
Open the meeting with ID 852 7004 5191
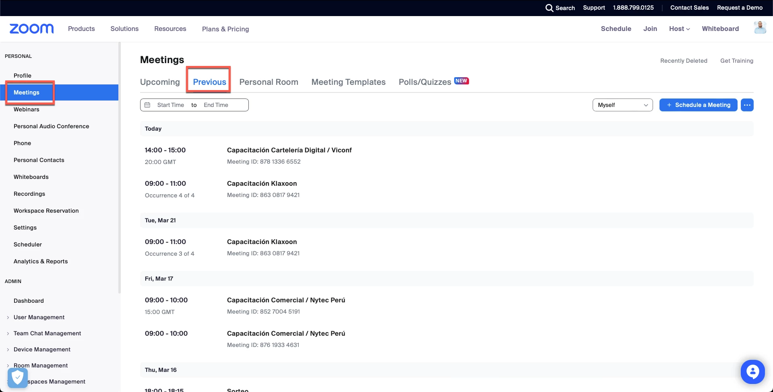pos(286,300)
